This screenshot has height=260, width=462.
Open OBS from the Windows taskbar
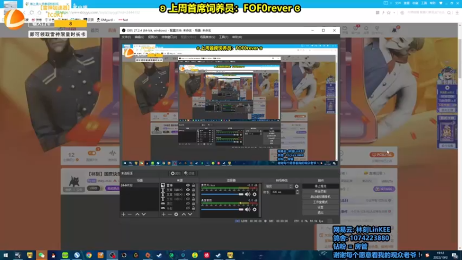tap(112, 255)
